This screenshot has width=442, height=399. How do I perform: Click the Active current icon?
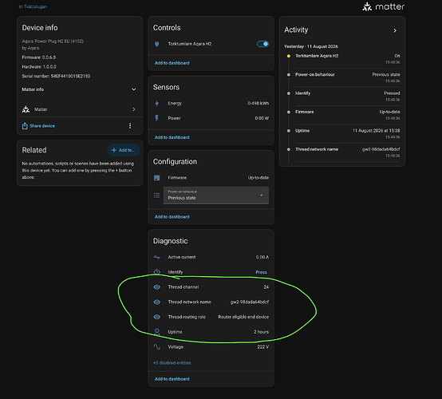point(157,257)
